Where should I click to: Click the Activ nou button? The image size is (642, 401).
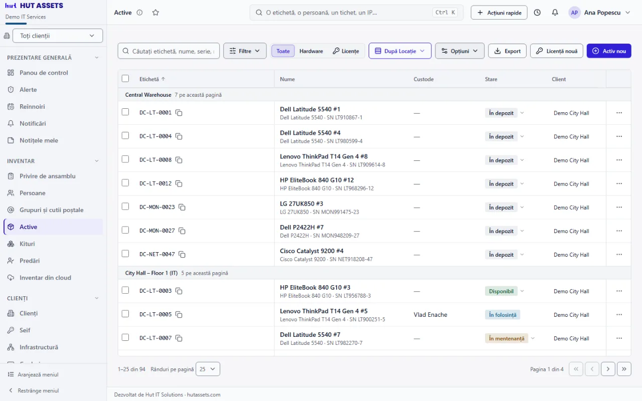pos(609,51)
